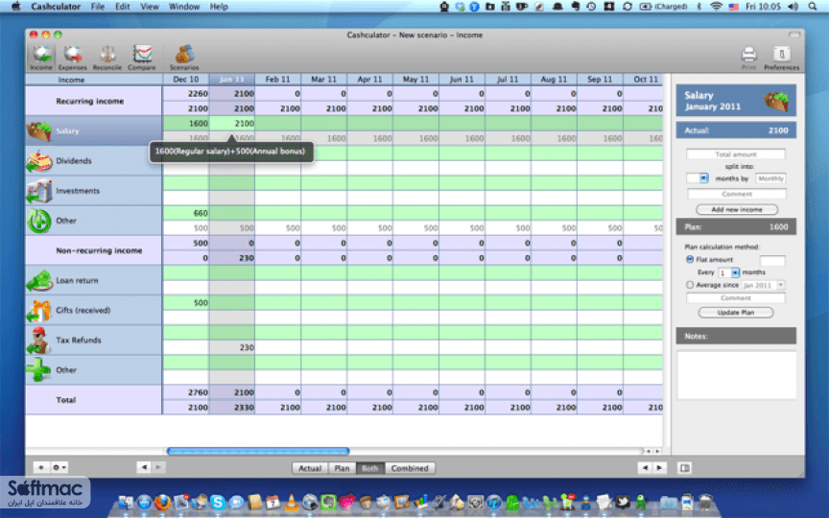The width and height of the screenshot is (829, 518).
Task: Open the Reconcile tool
Action: 107,58
